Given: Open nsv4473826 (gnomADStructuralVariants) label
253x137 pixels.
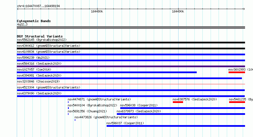Looking at the screenshot, I should coord(106,117).
